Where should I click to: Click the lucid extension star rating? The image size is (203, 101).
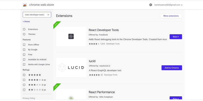click(x=94, y=75)
